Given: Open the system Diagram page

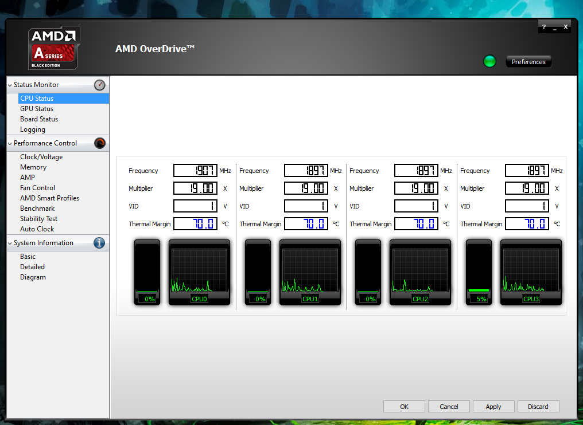Looking at the screenshot, I should [33, 277].
